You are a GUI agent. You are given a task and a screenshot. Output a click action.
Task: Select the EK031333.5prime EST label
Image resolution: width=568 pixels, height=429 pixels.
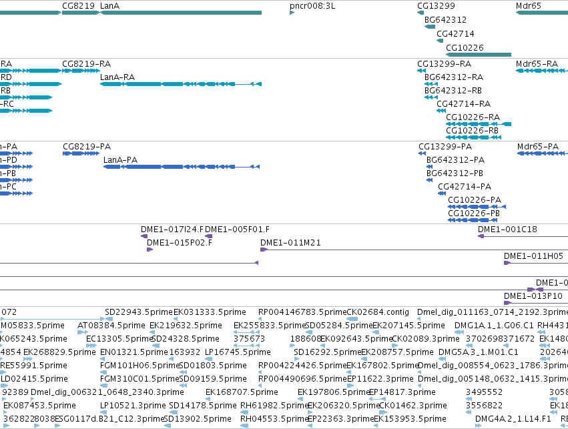click(x=210, y=312)
